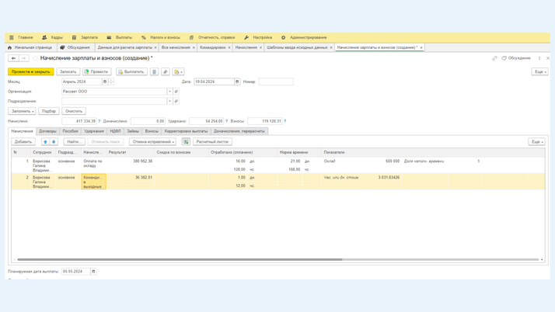The image size is (555, 312).
Task: Click the back navigation arrow
Action: (13, 58)
